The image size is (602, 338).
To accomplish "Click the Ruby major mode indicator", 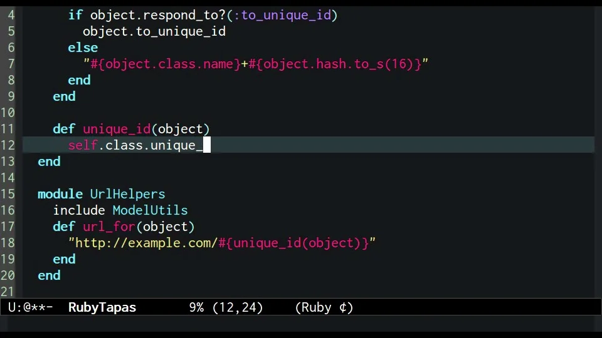I will 324,307.
